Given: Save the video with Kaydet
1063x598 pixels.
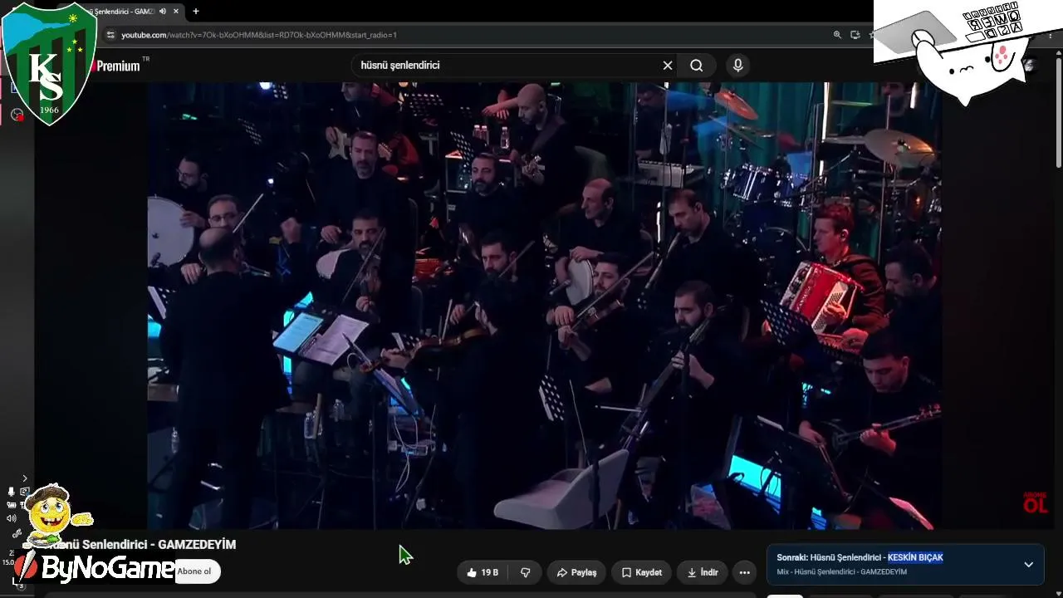Looking at the screenshot, I should click(x=642, y=572).
